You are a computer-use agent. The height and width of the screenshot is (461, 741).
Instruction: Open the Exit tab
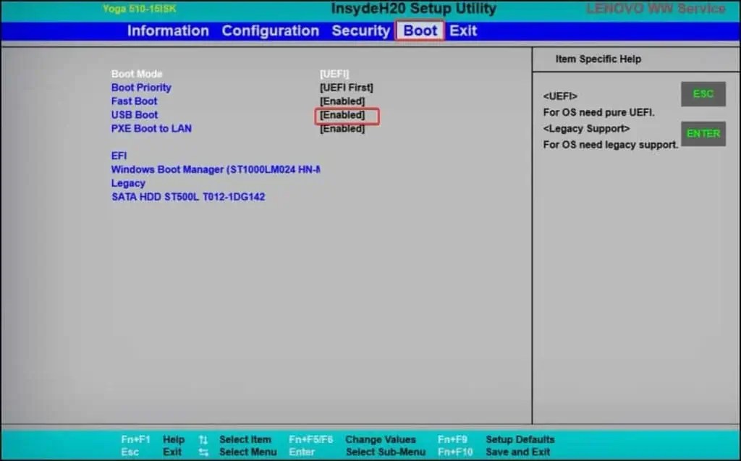(462, 30)
